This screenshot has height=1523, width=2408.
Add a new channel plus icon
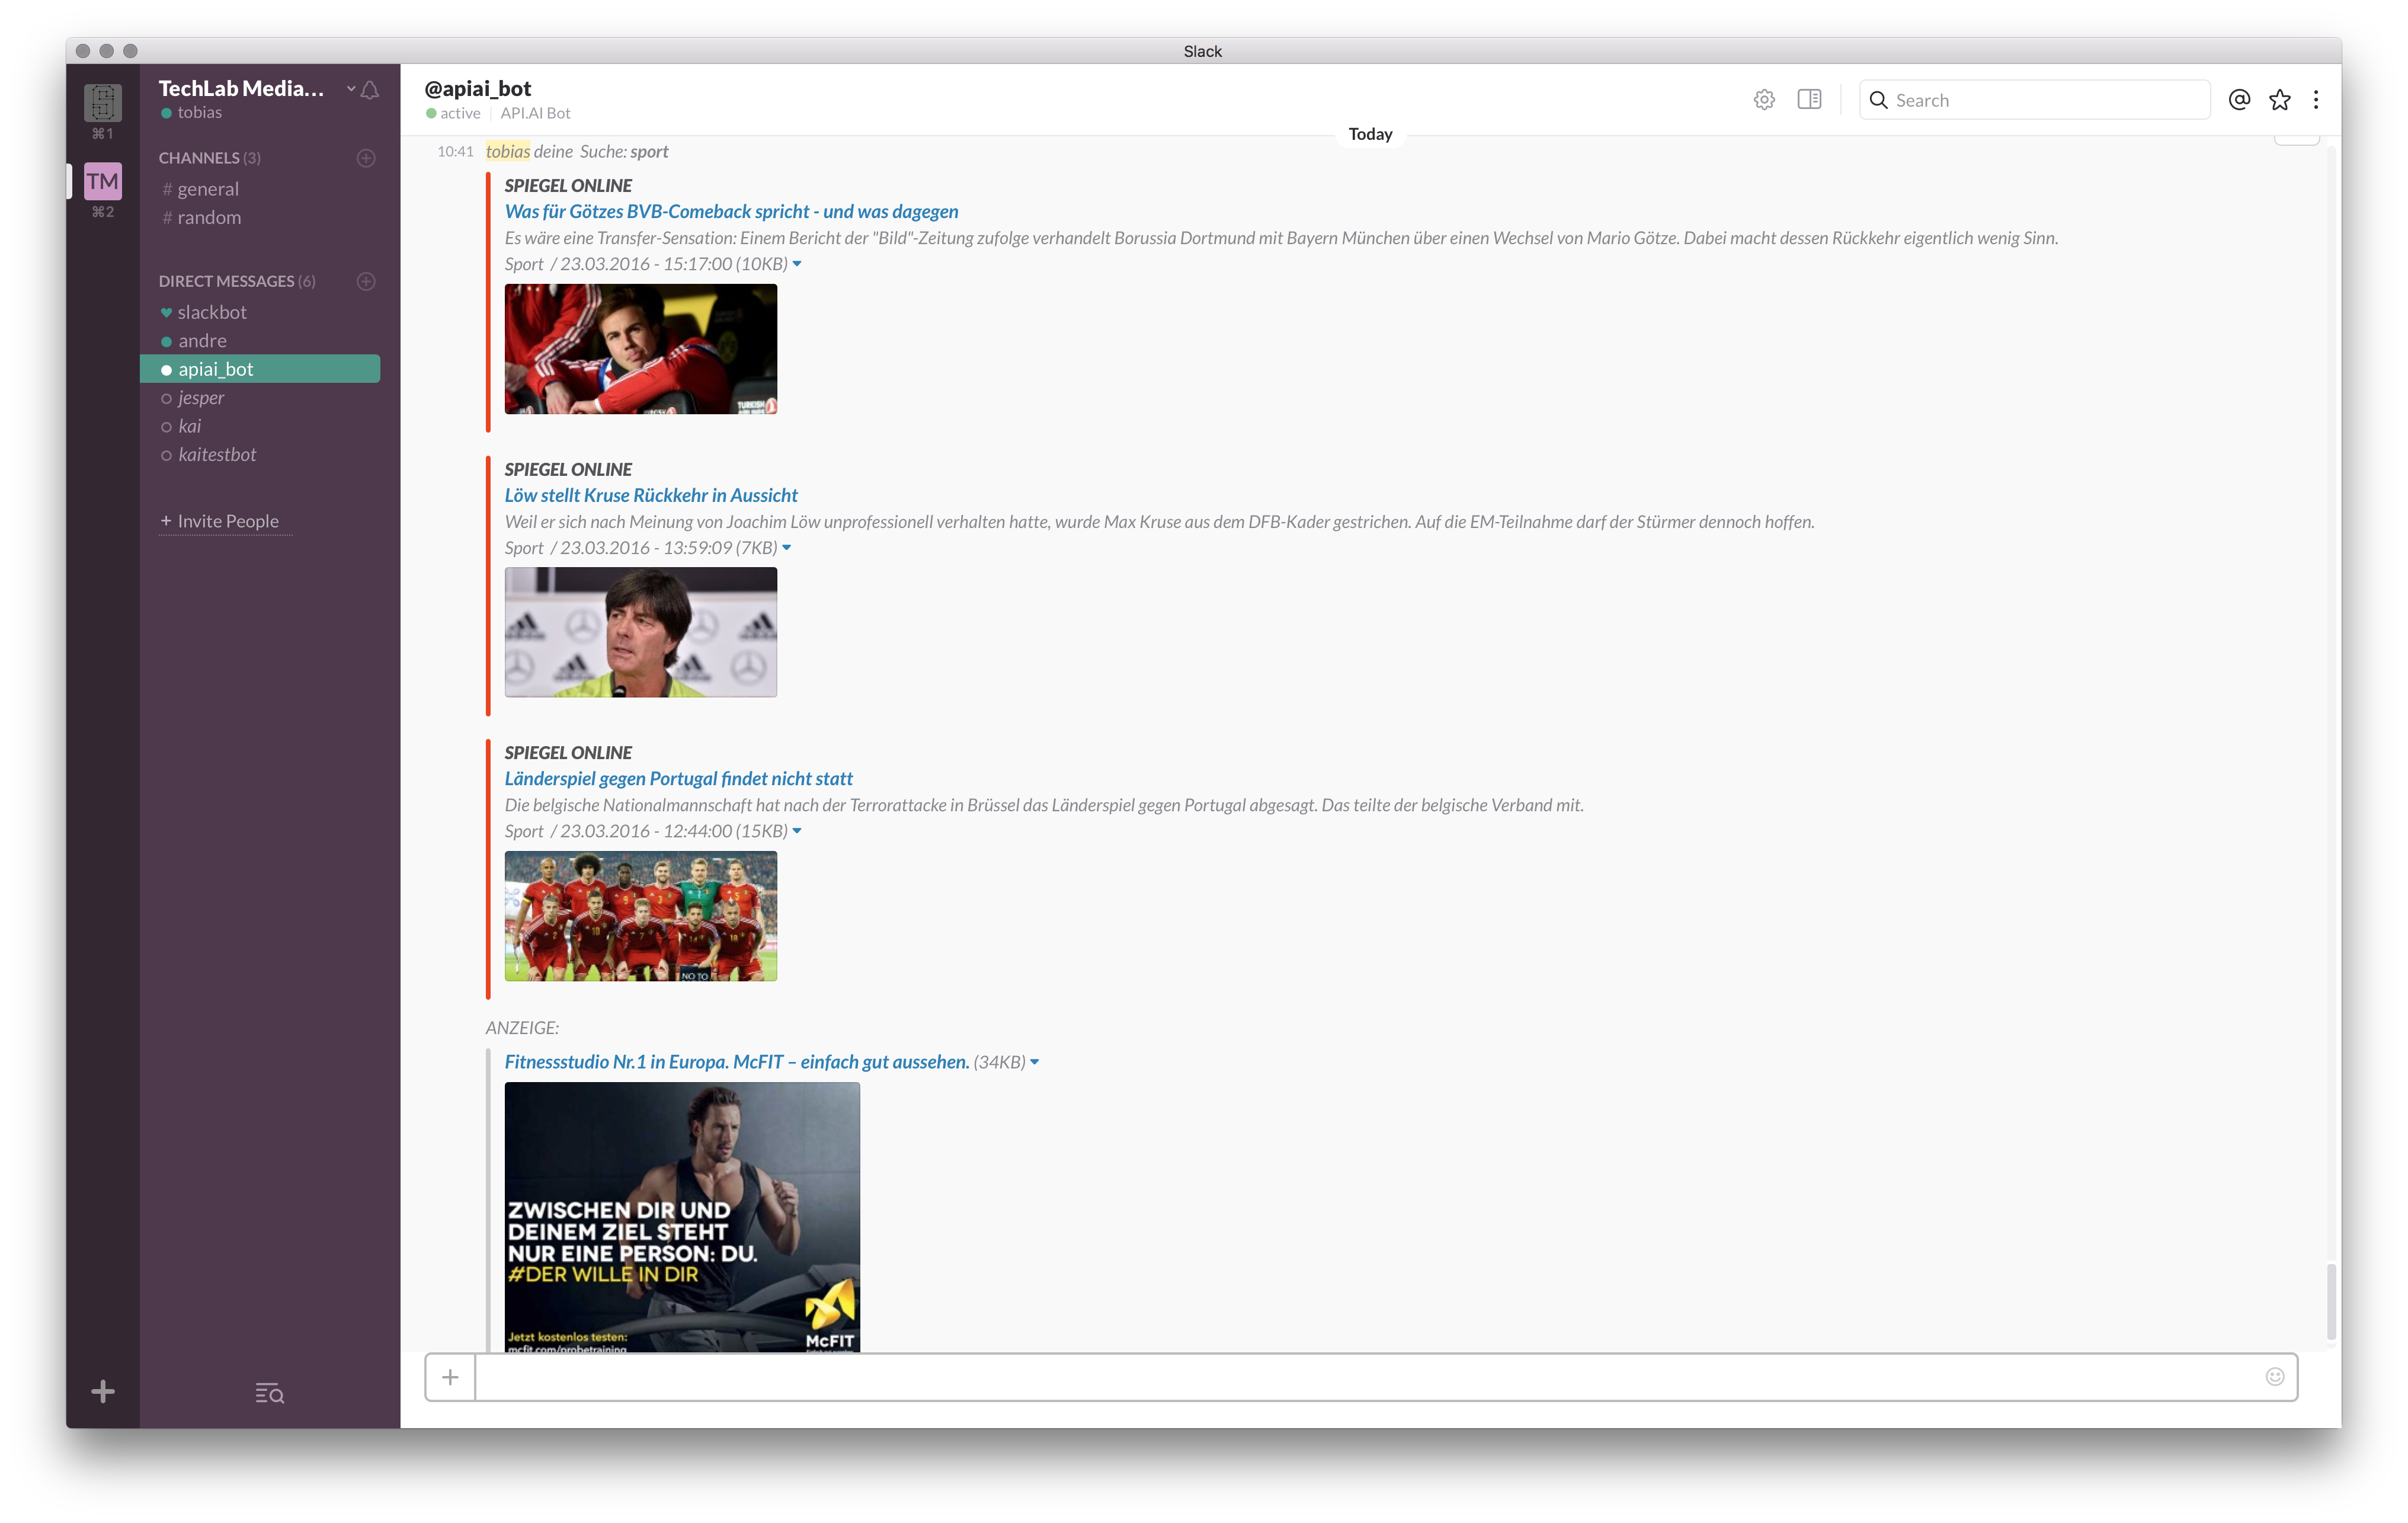(x=366, y=158)
